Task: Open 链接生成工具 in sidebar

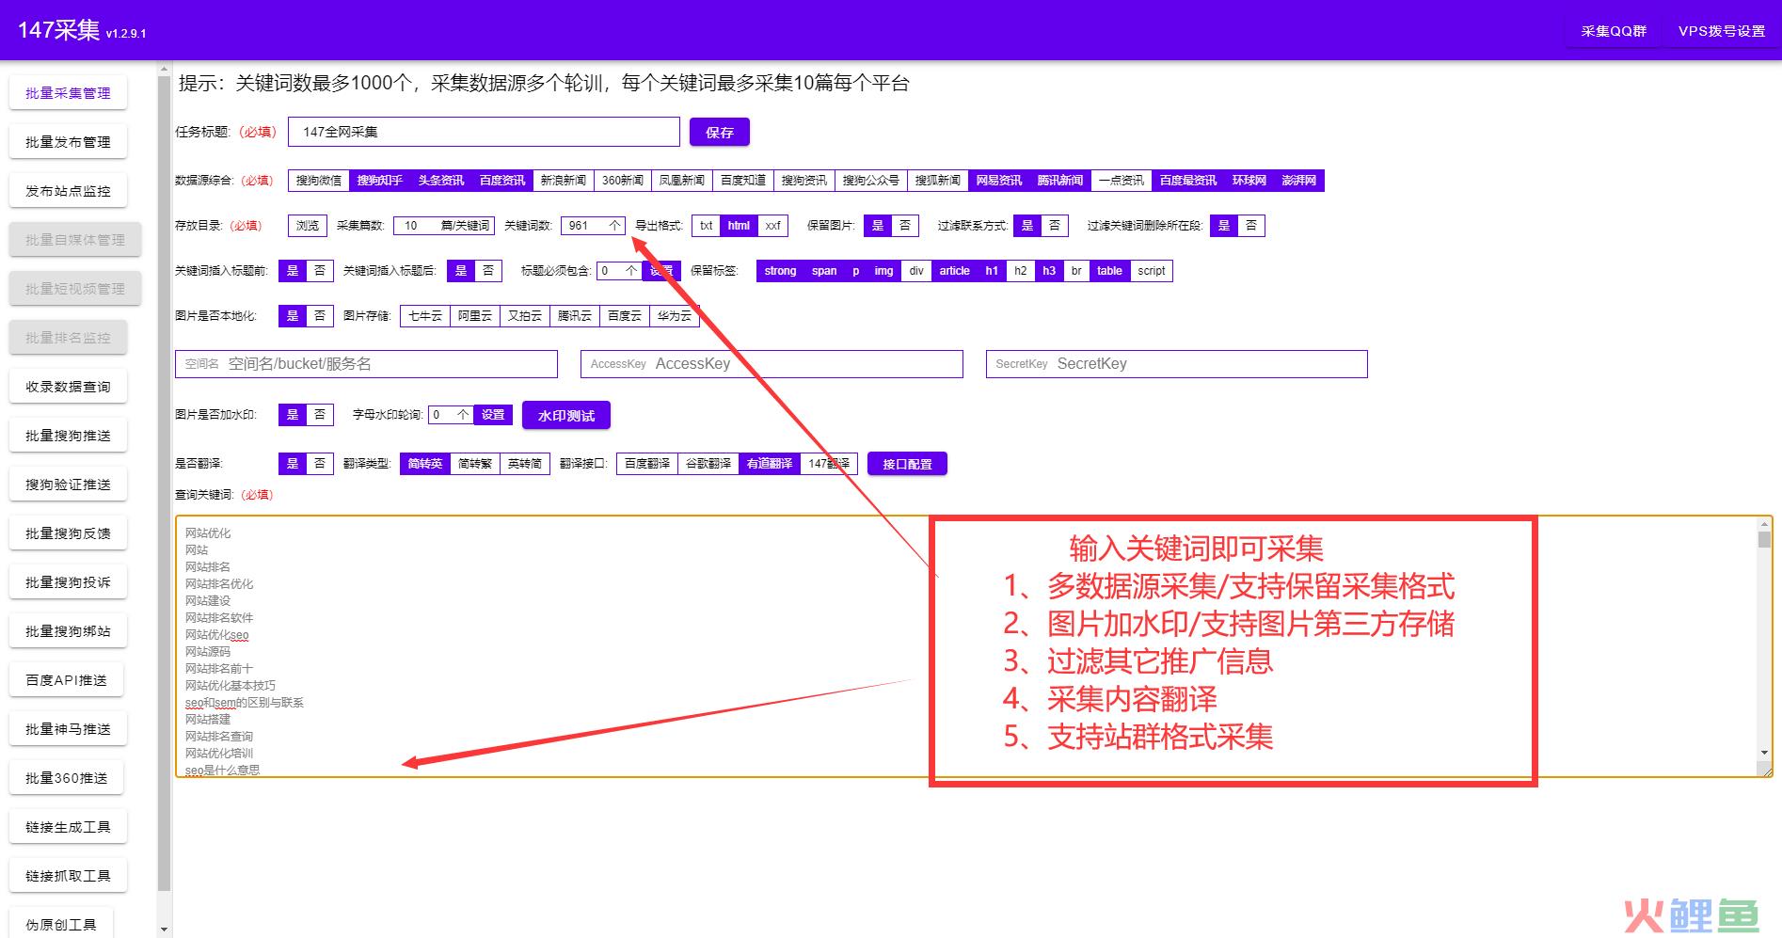Action: coord(68,827)
